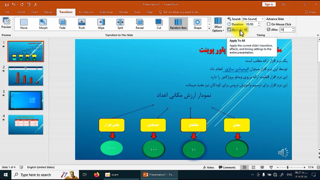
Task: Switch to the Insert tab
Action: pyautogui.click(x=35, y=12)
